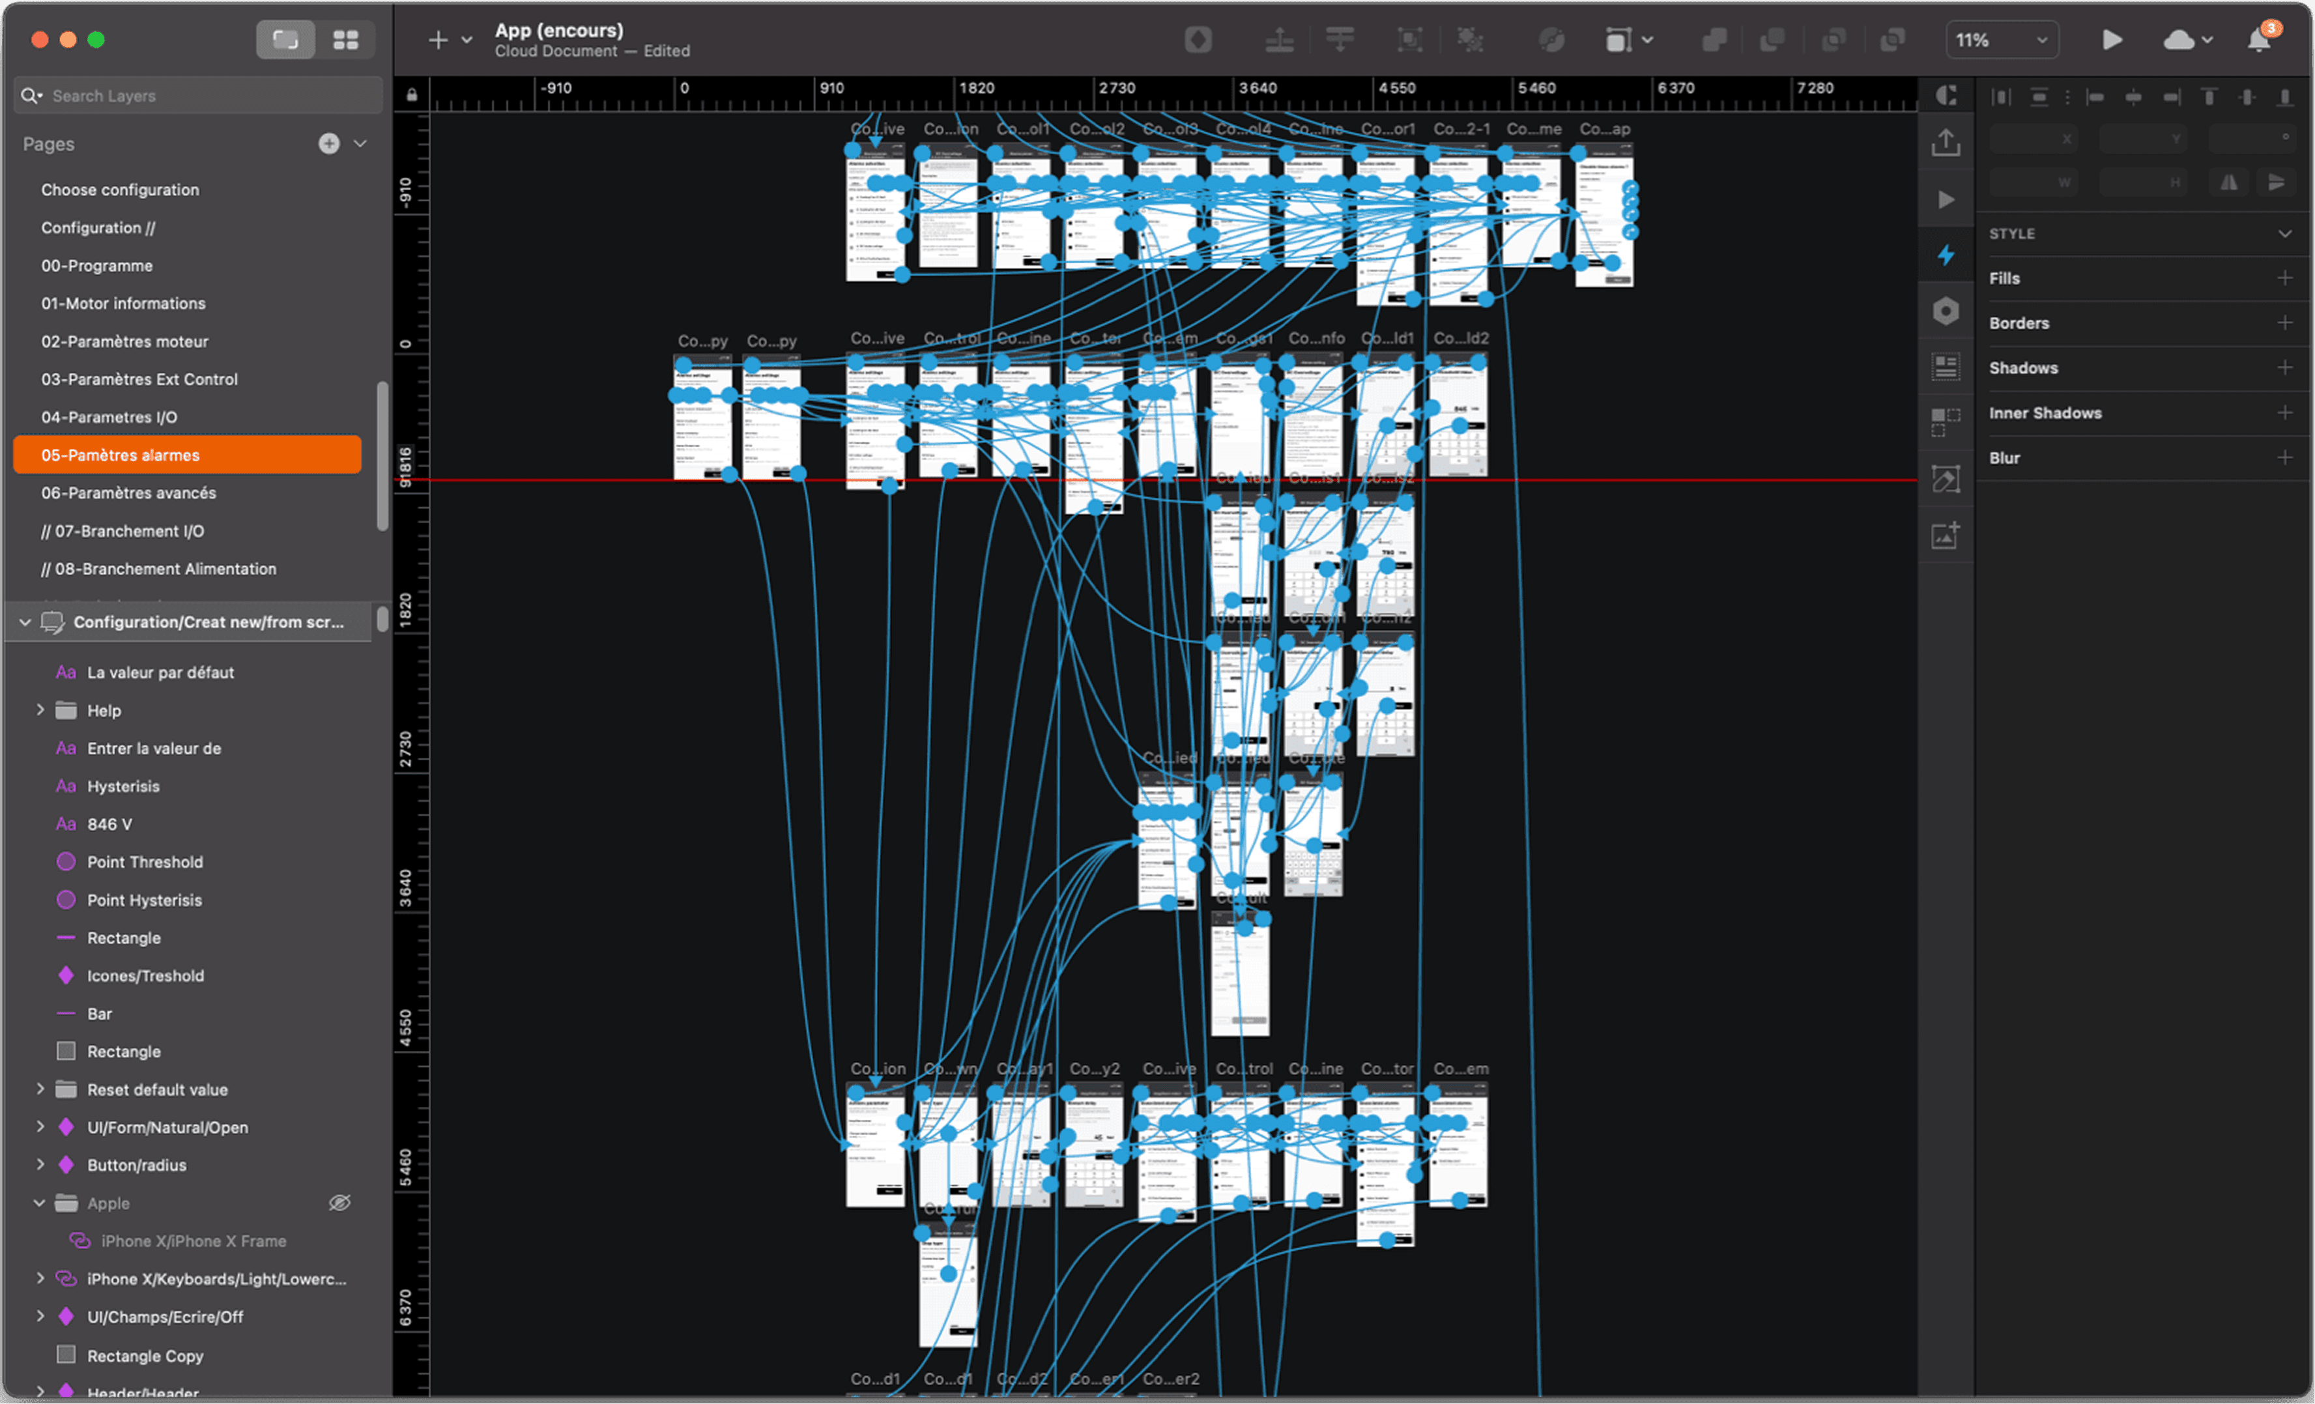Add a new fill with Fills plus

tap(2285, 278)
